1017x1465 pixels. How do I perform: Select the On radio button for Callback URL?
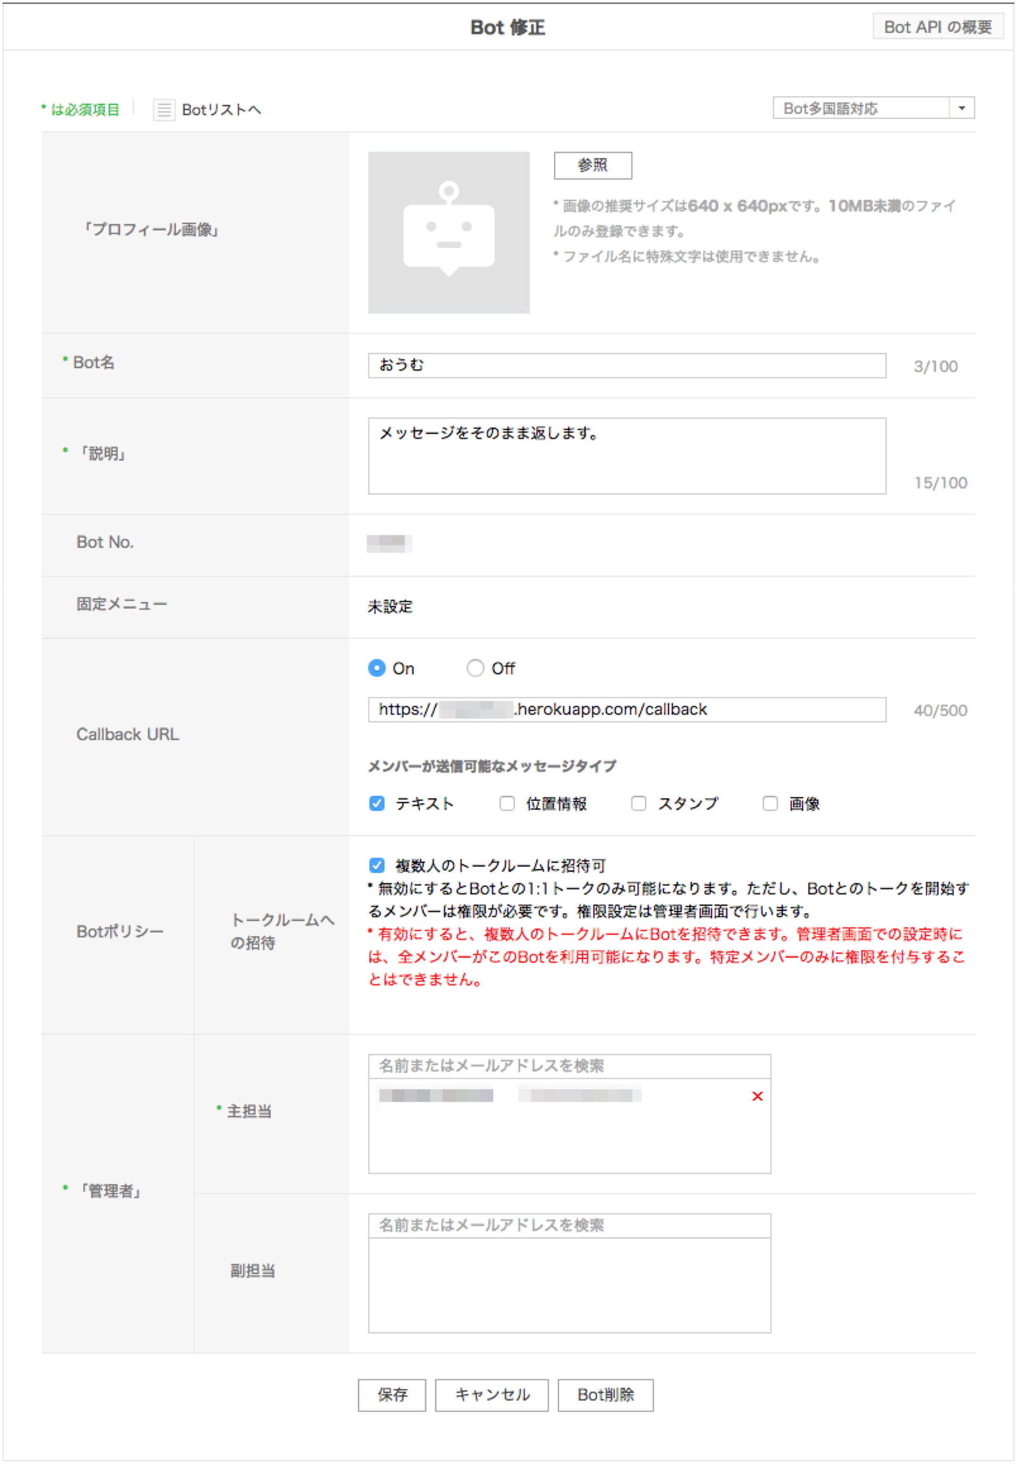[377, 668]
